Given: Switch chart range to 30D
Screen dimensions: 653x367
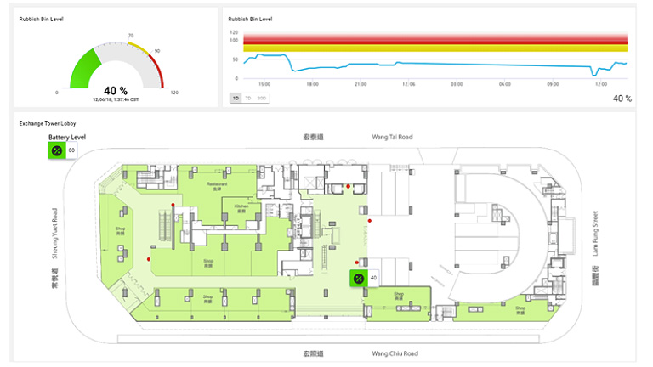Looking at the screenshot, I should (261, 98).
